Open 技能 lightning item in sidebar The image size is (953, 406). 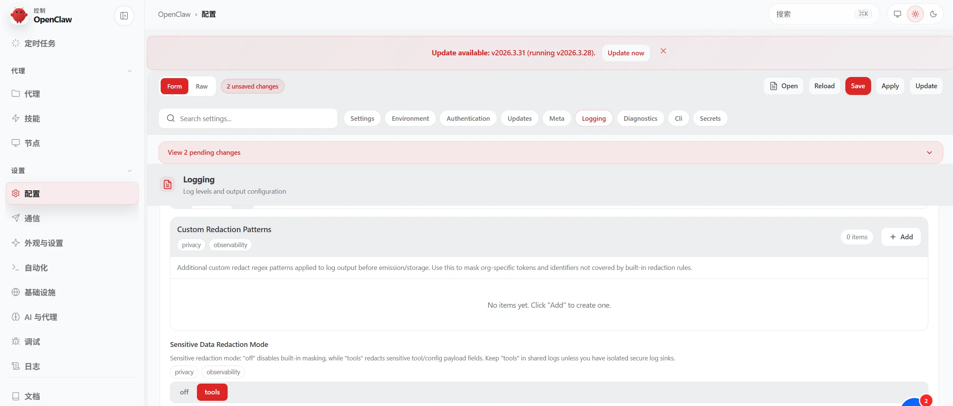pyautogui.click(x=32, y=119)
